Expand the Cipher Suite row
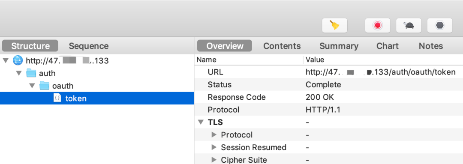Screen dimensions: 463x164 [214, 160]
